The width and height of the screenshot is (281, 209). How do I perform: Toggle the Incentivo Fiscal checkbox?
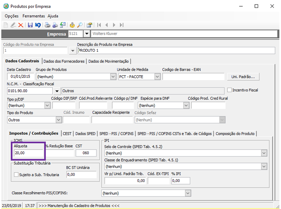pos(229,90)
